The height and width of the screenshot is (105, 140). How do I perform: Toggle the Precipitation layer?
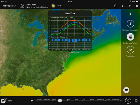(130, 50)
